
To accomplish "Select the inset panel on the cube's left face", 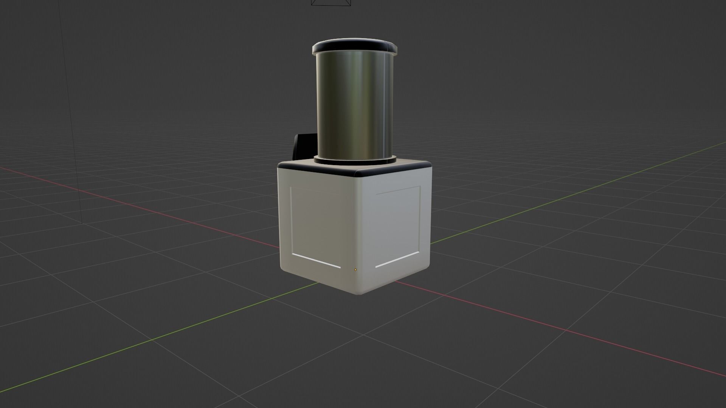I will pyautogui.click(x=316, y=227).
